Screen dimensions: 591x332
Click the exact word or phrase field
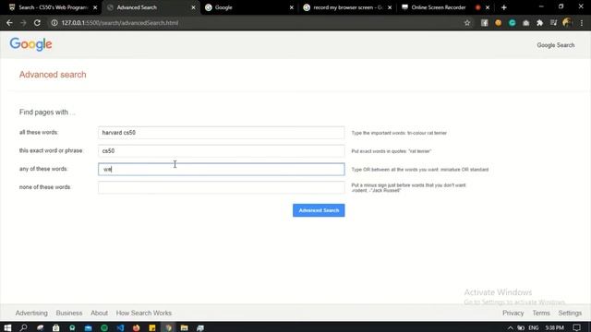222,150
